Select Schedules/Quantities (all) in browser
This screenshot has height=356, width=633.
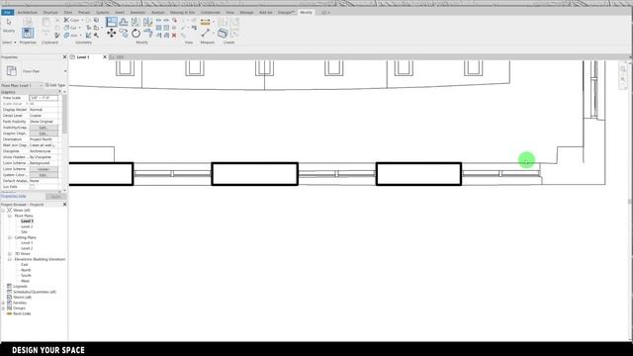35,292
